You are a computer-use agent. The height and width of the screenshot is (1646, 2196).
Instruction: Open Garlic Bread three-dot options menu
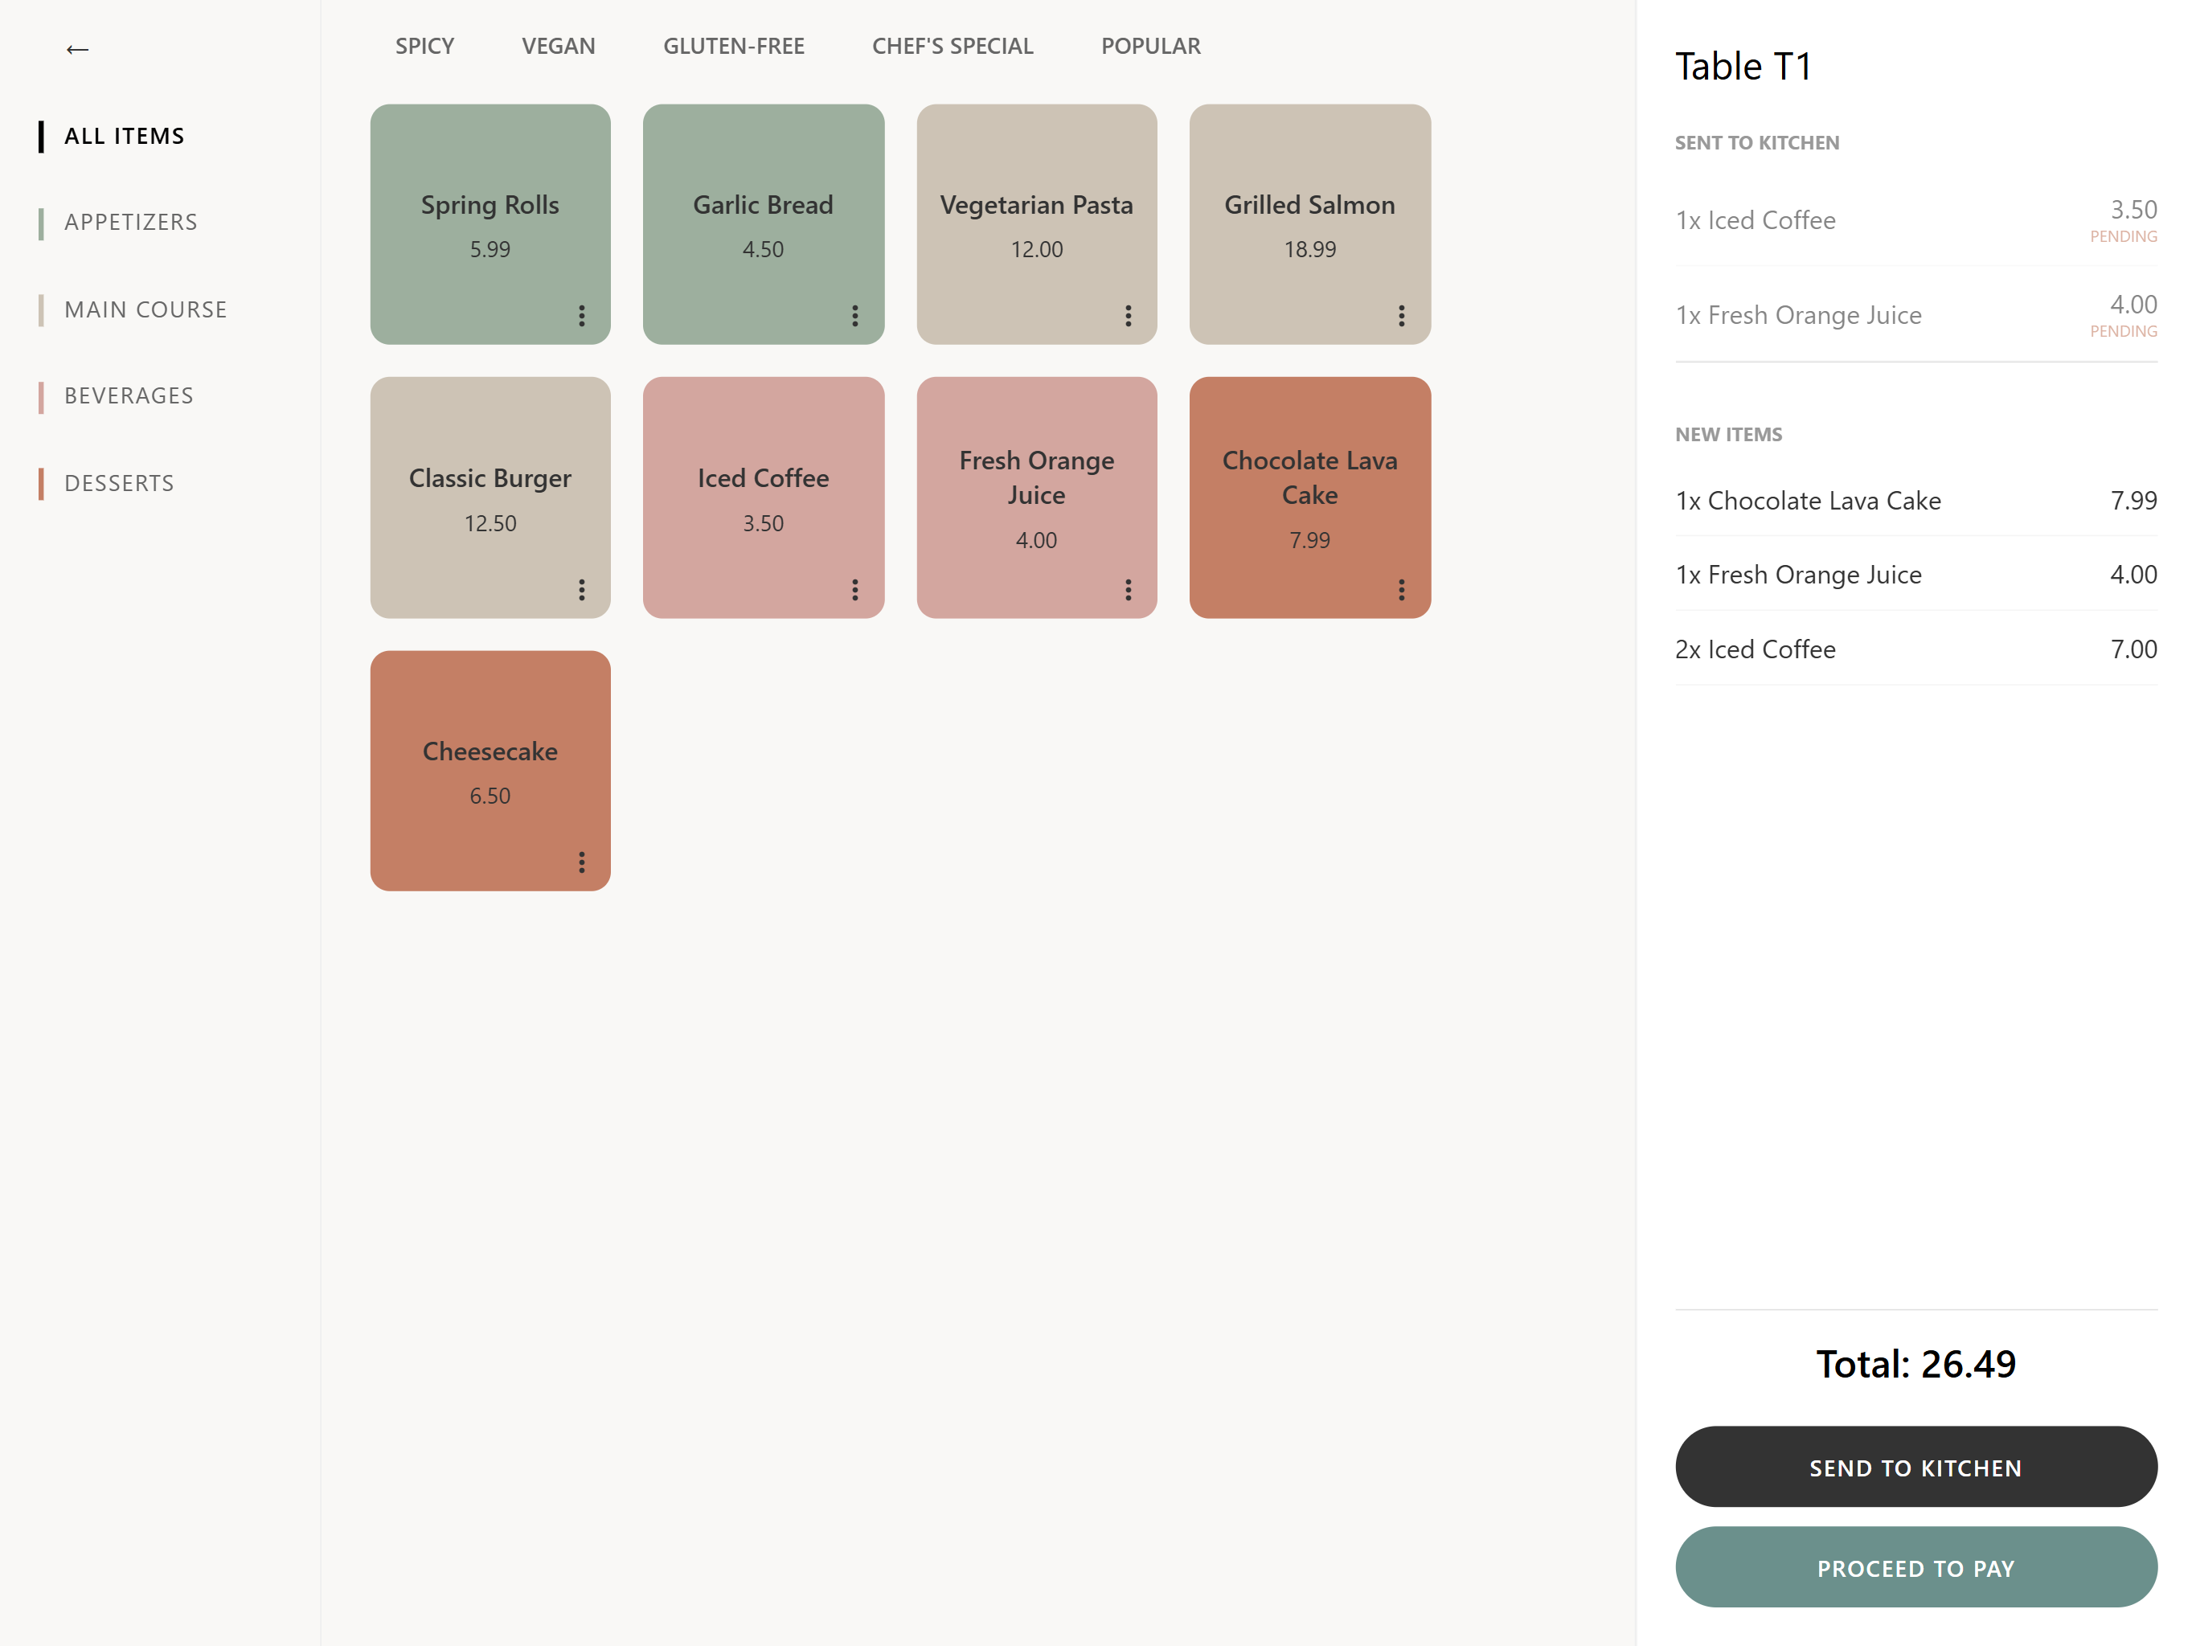pos(854,316)
